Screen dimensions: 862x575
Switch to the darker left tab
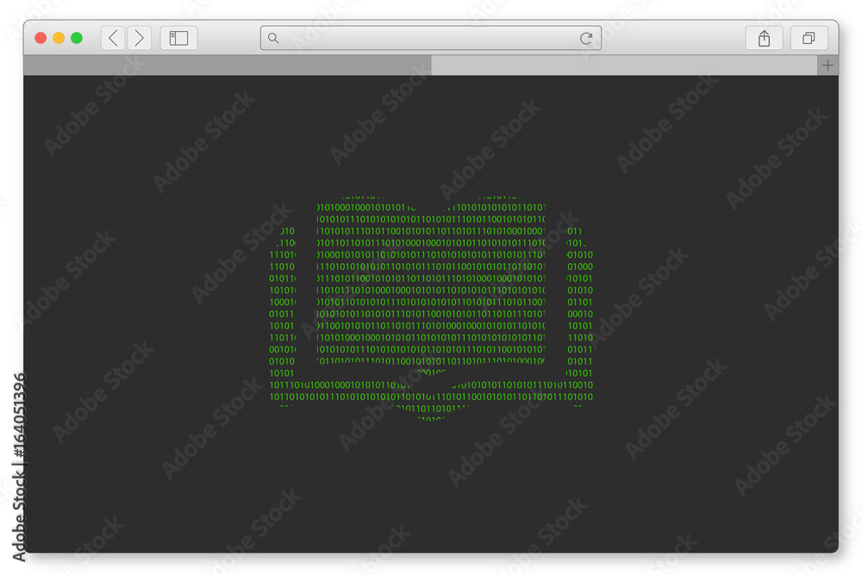click(x=227, y=66)
